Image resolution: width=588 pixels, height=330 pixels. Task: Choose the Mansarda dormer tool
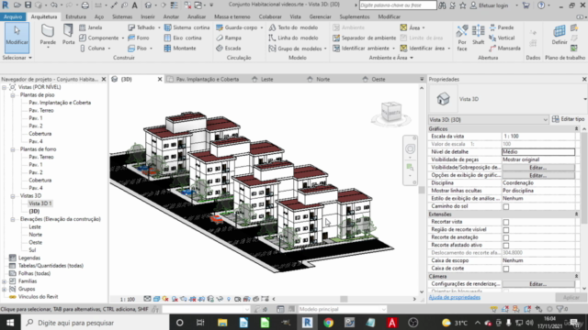(504, 49)
